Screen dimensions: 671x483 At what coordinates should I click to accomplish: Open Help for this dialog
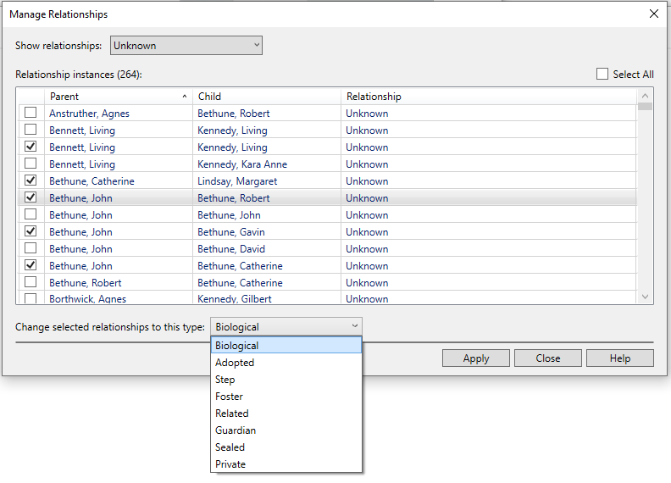point(620,358)
